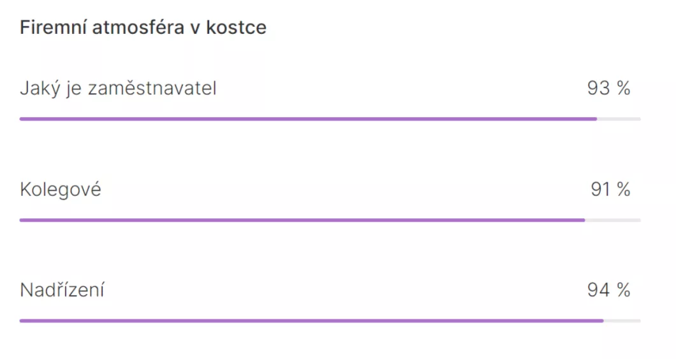This screenshot has height=359, width=676.
Task: Click the 'Firemní atmosféra v kostce' heading
Action: click(143, 27)
